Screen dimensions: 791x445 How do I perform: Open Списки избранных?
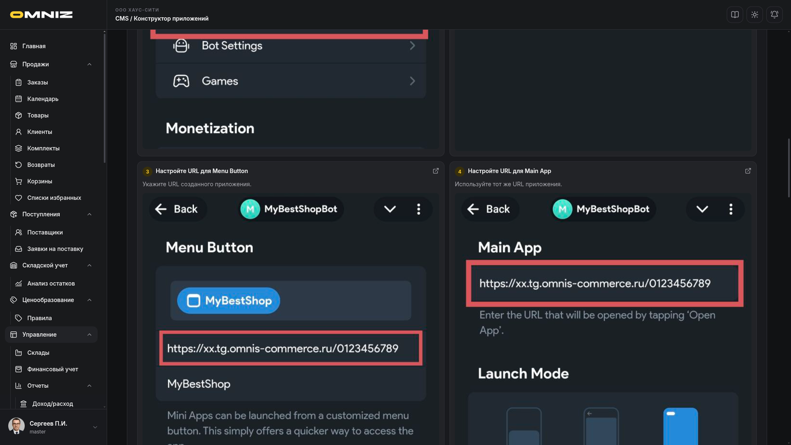(x=53, y=198)
